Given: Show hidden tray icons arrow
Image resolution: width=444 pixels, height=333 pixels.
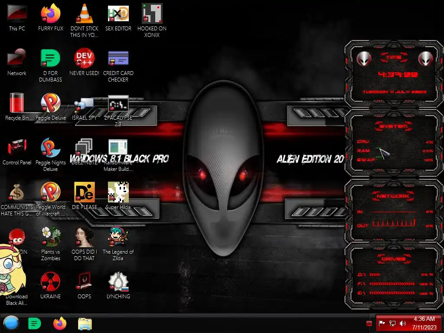Looking at the screenshot, I should [369, 323].
